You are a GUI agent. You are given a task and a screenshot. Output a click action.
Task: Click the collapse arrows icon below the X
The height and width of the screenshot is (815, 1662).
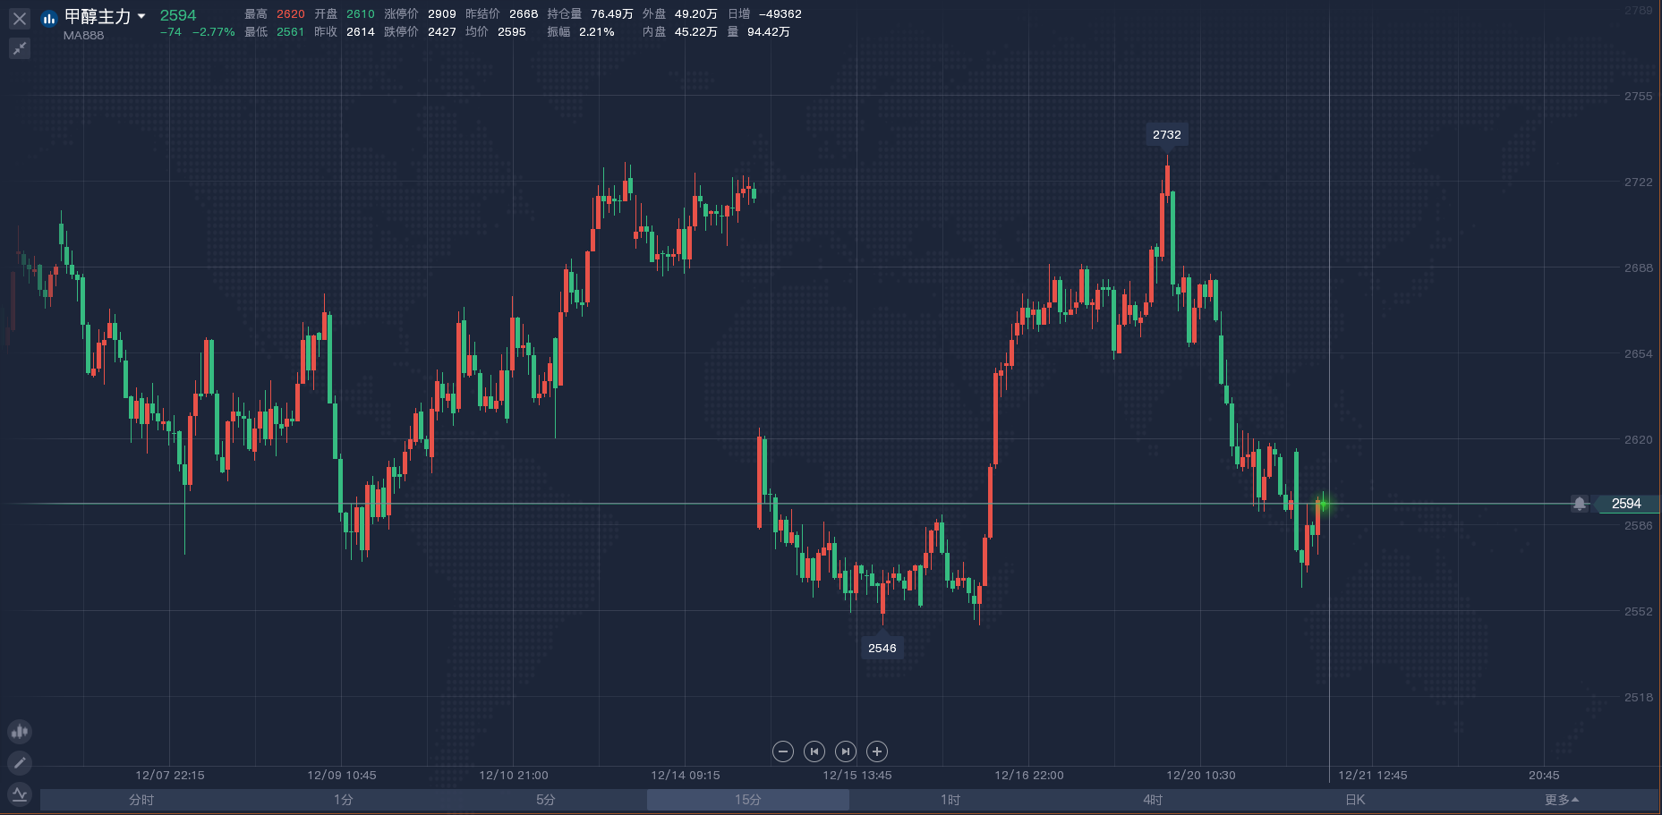coord(19,48)
